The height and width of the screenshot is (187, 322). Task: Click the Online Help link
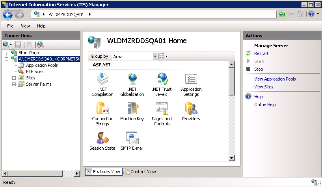pos(265,104)
